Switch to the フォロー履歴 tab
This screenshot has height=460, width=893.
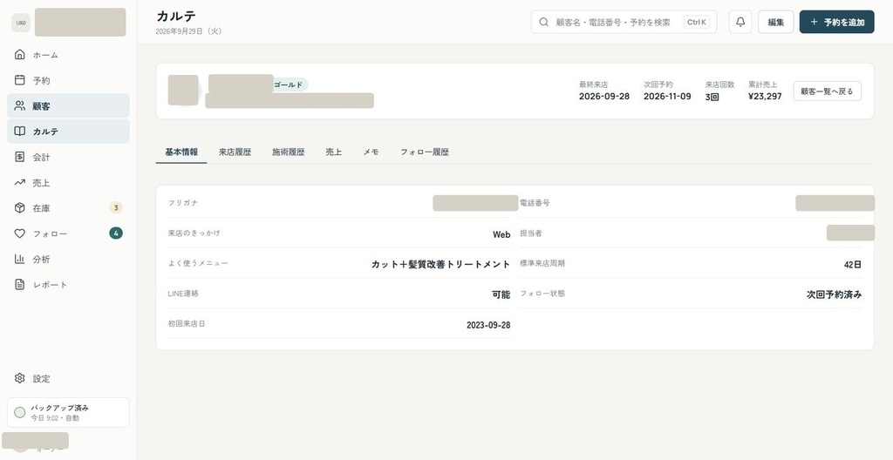(425, 152)
